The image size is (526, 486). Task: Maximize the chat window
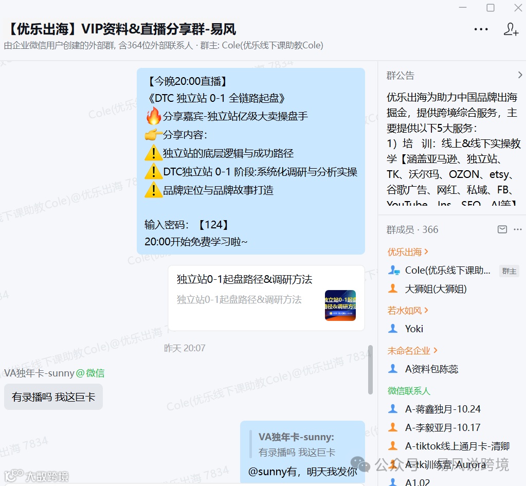click(x=491, y=7)
